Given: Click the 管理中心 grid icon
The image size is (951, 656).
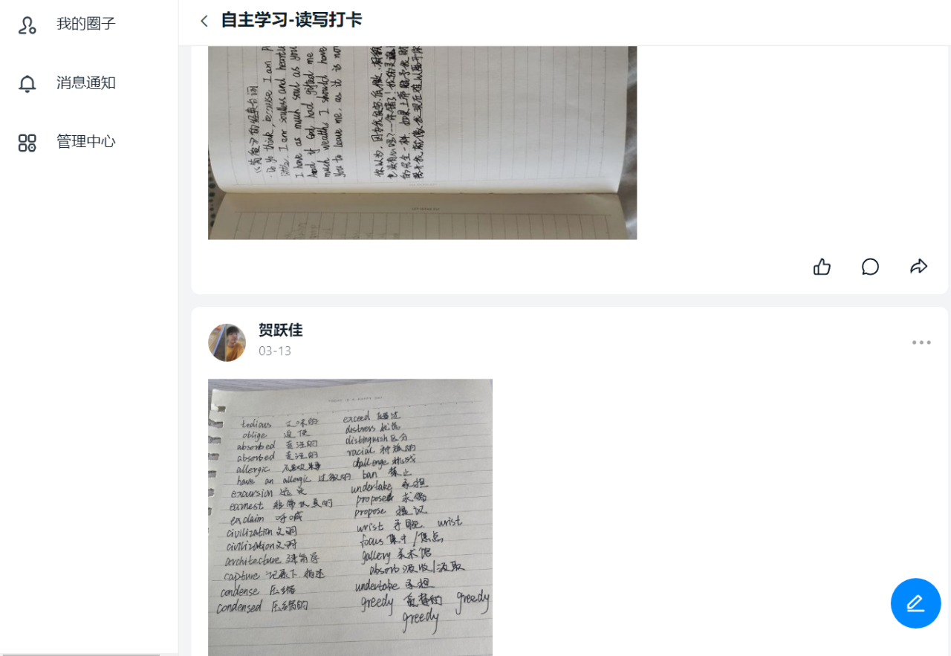Looking at the screenshot, I should (x=27, y=143).
